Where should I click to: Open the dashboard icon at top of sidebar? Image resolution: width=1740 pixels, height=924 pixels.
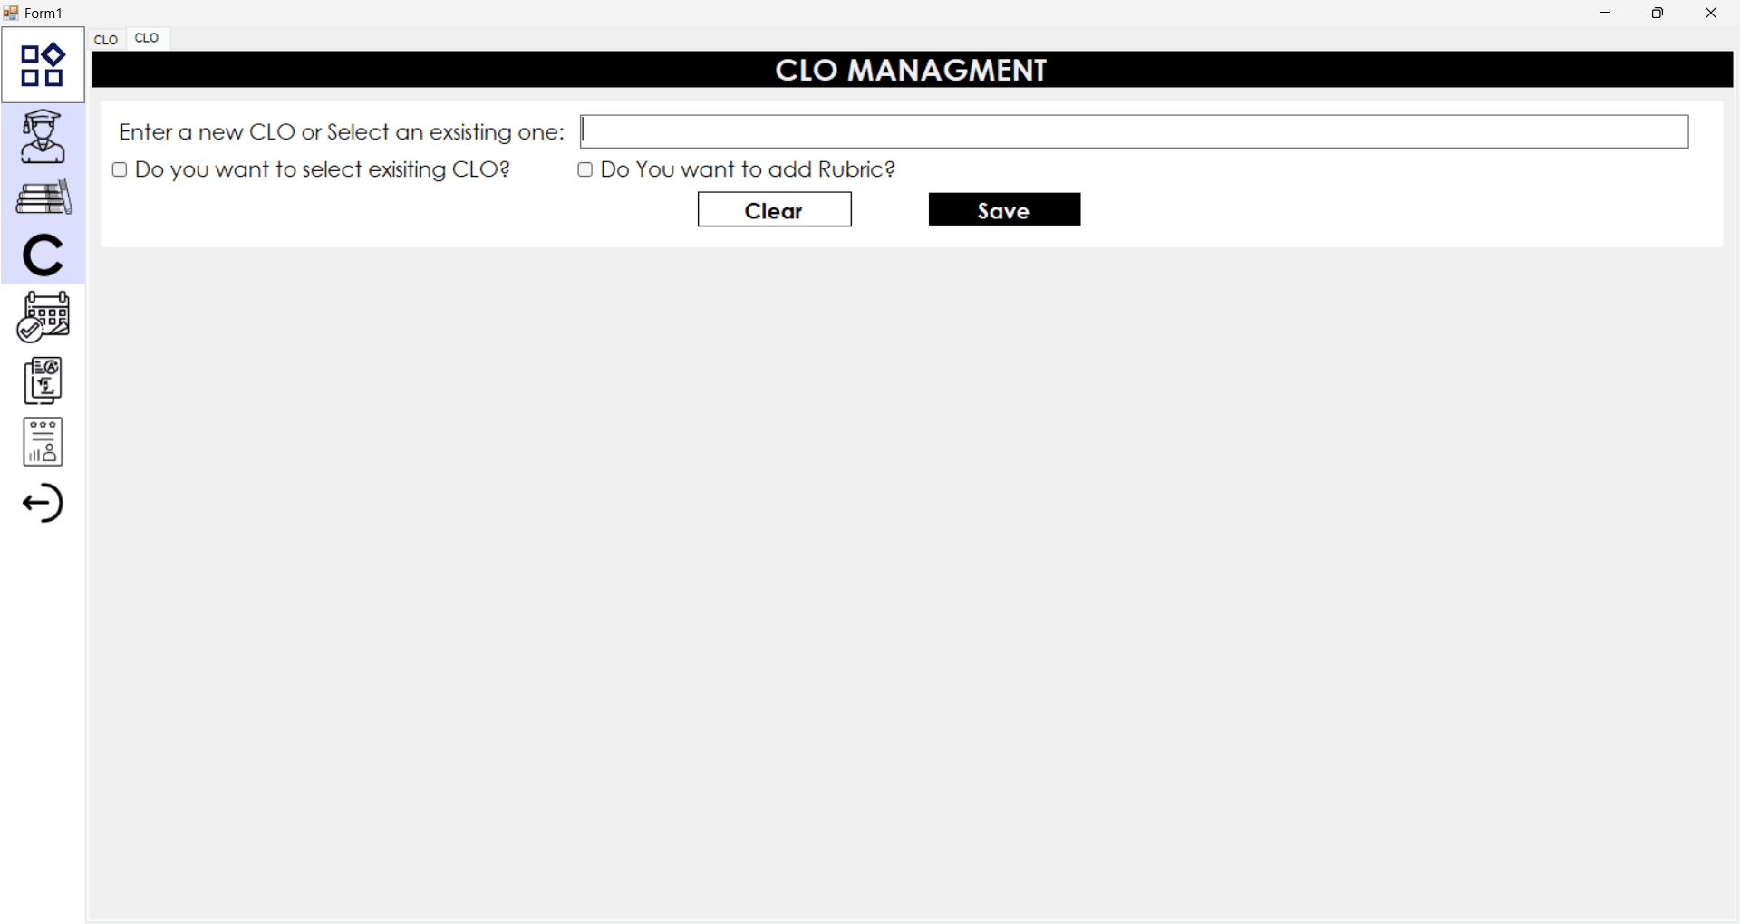[43, 64]
